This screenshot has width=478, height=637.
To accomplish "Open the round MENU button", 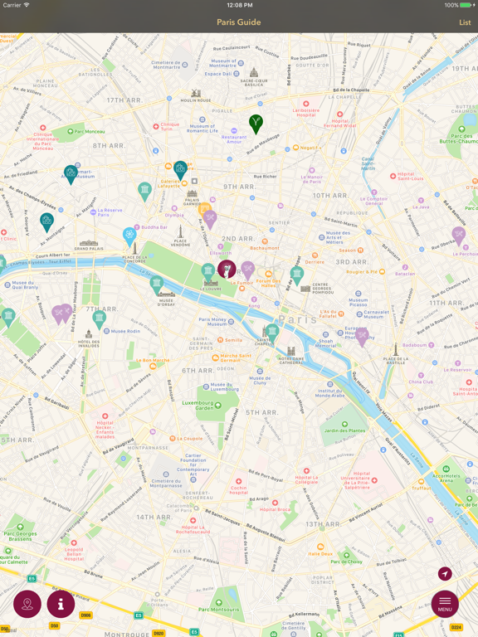I will pyautogui.click(x=445, y=604).
